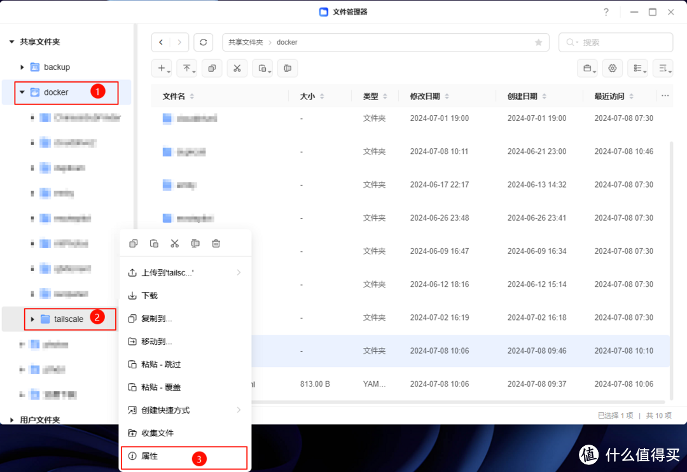Open the Upload icon in the toolbar
Screen dimensions: 687x472
pos(187,68)
